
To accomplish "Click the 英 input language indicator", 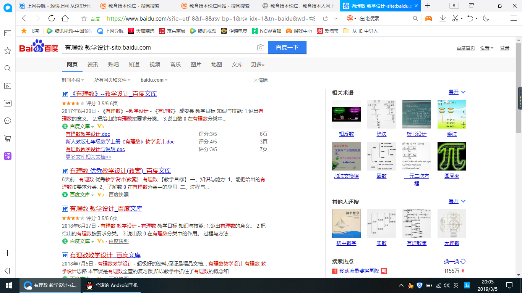I will pyautogui.click(x=456, y=285).
